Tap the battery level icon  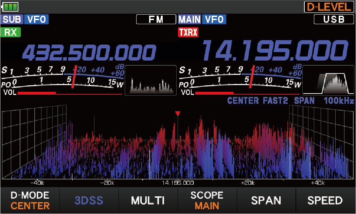coord(10,6)
